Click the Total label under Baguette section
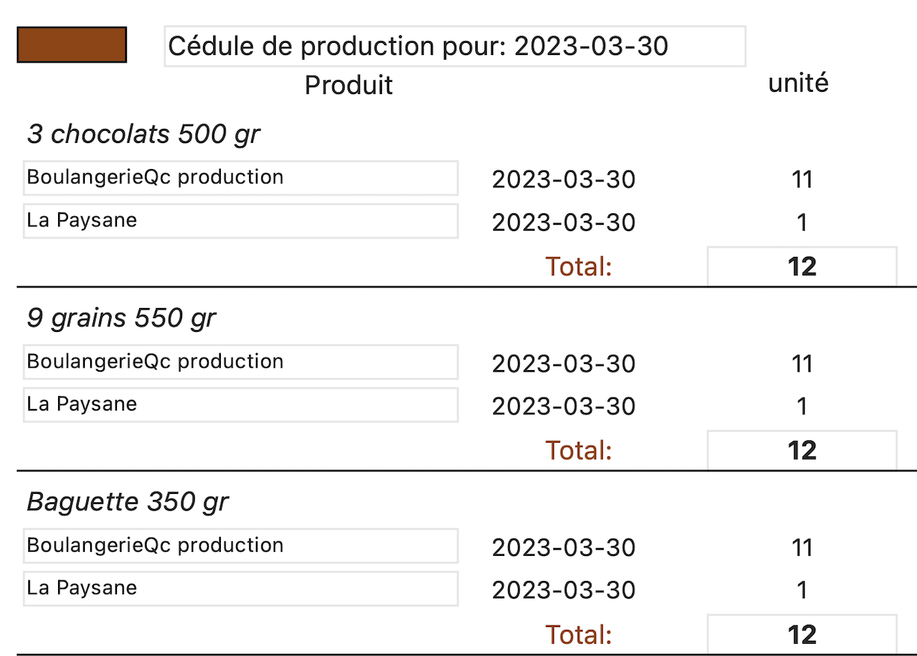This screenshot has height=656, width=917. tap(578, 635)
